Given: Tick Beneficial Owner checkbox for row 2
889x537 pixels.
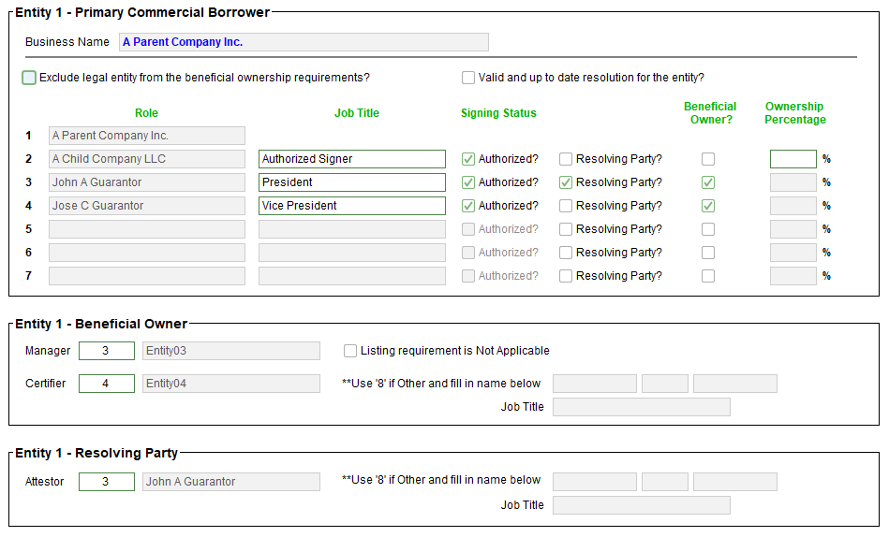Looking at the screenshot, I should 708,159.
